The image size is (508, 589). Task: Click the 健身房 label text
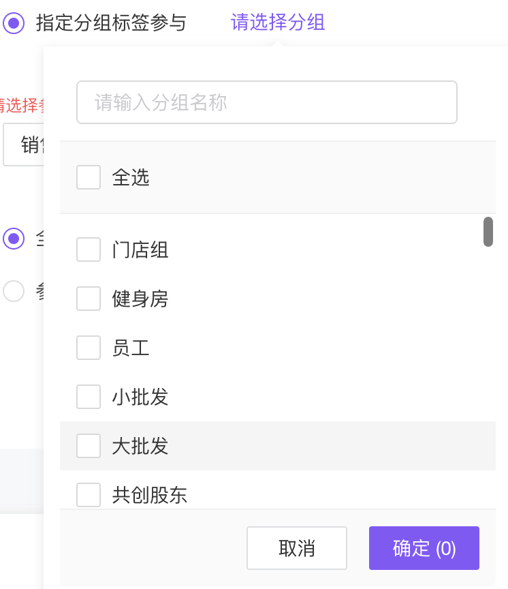(140, 299)
